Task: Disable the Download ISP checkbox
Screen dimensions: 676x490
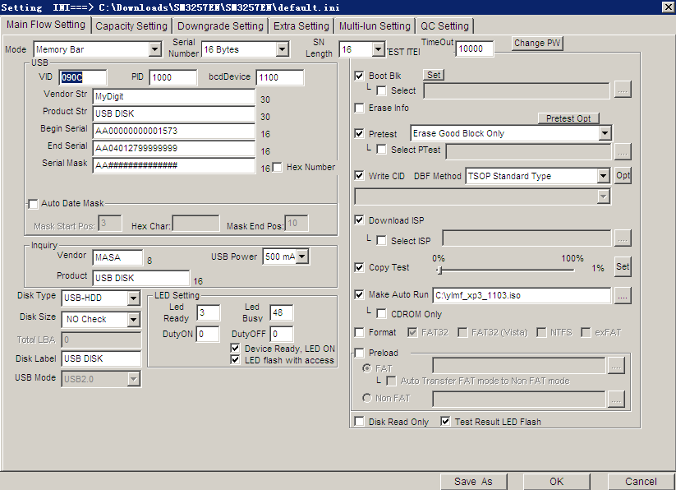Action: point(359,220)
